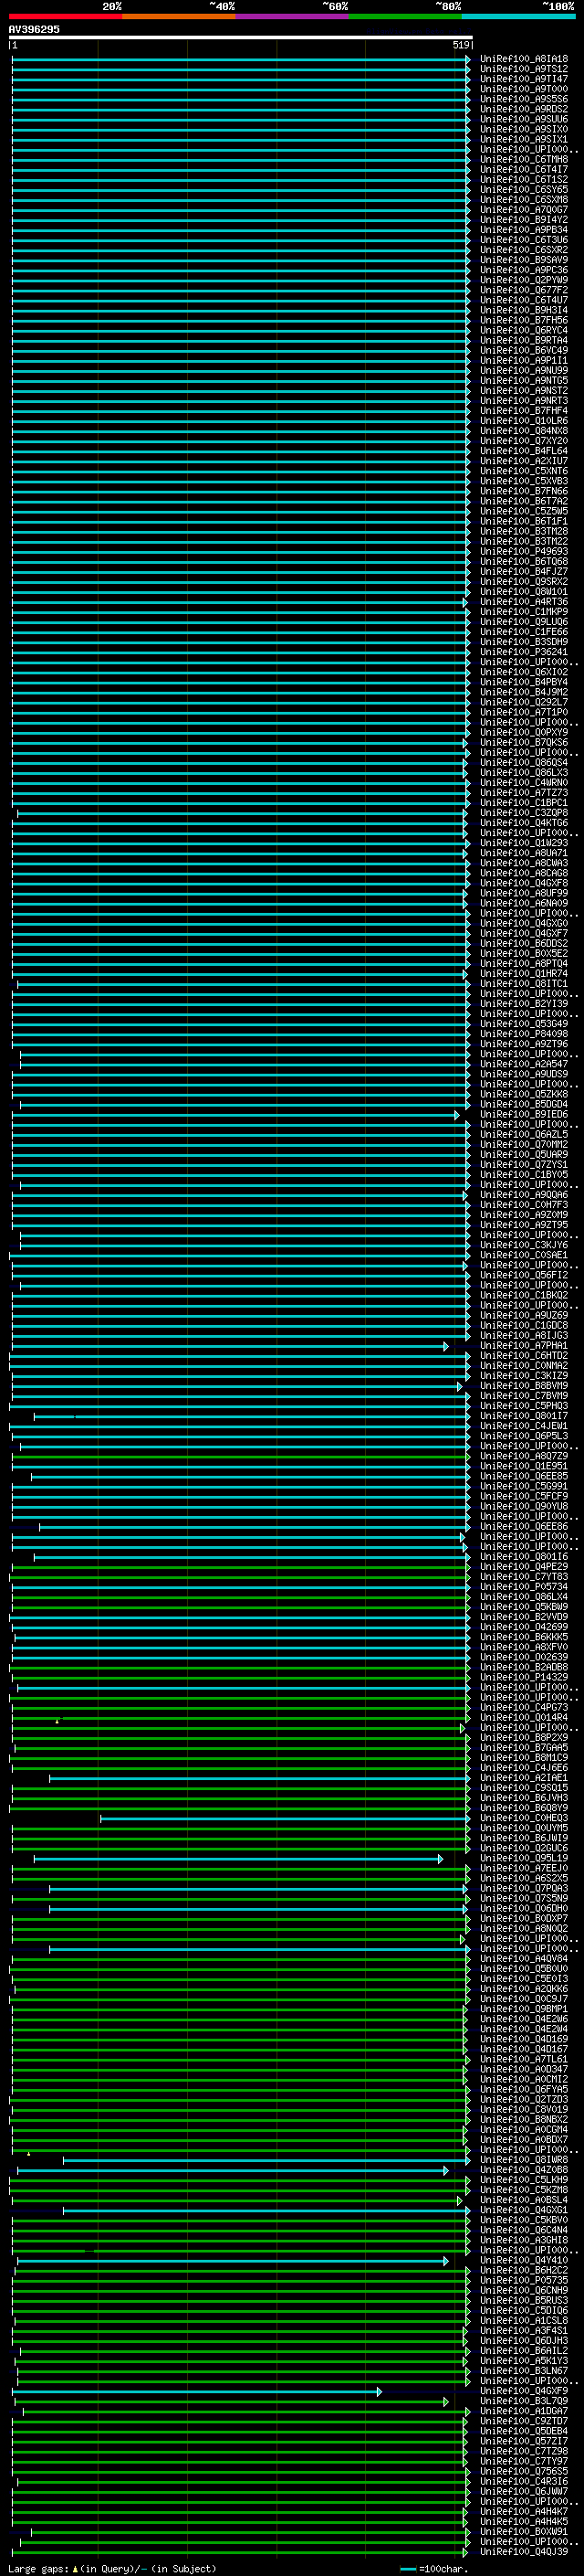Viewport: 584px width, 2576px height.
Task: Select the UniRef100_P14329 label
Action: click(523, 1677)
